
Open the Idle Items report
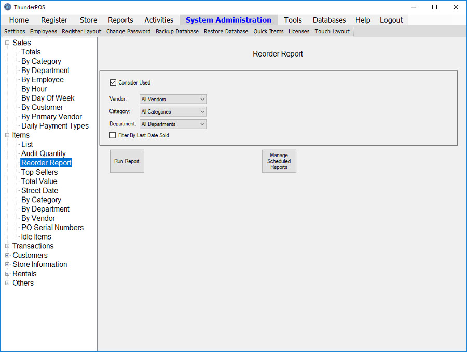[36, 237]
